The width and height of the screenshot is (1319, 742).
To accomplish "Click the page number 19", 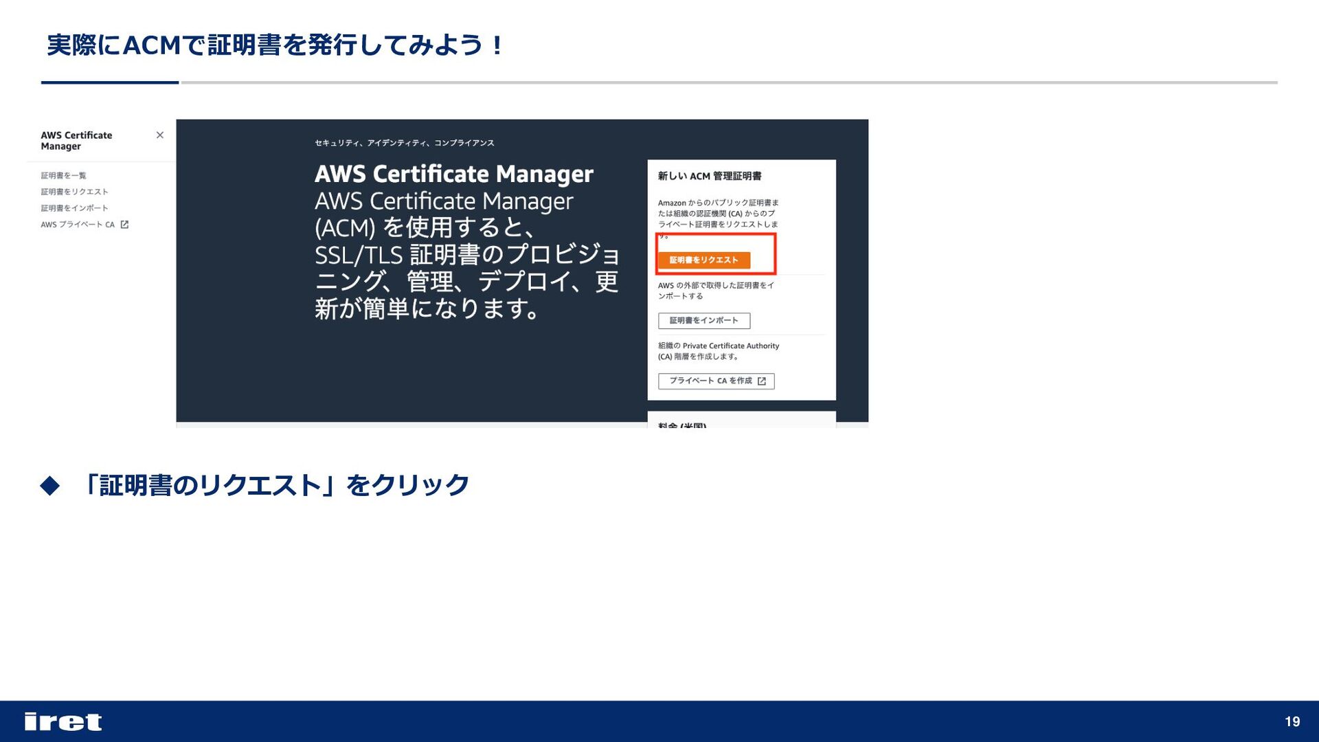I will tap(1292, 721).
